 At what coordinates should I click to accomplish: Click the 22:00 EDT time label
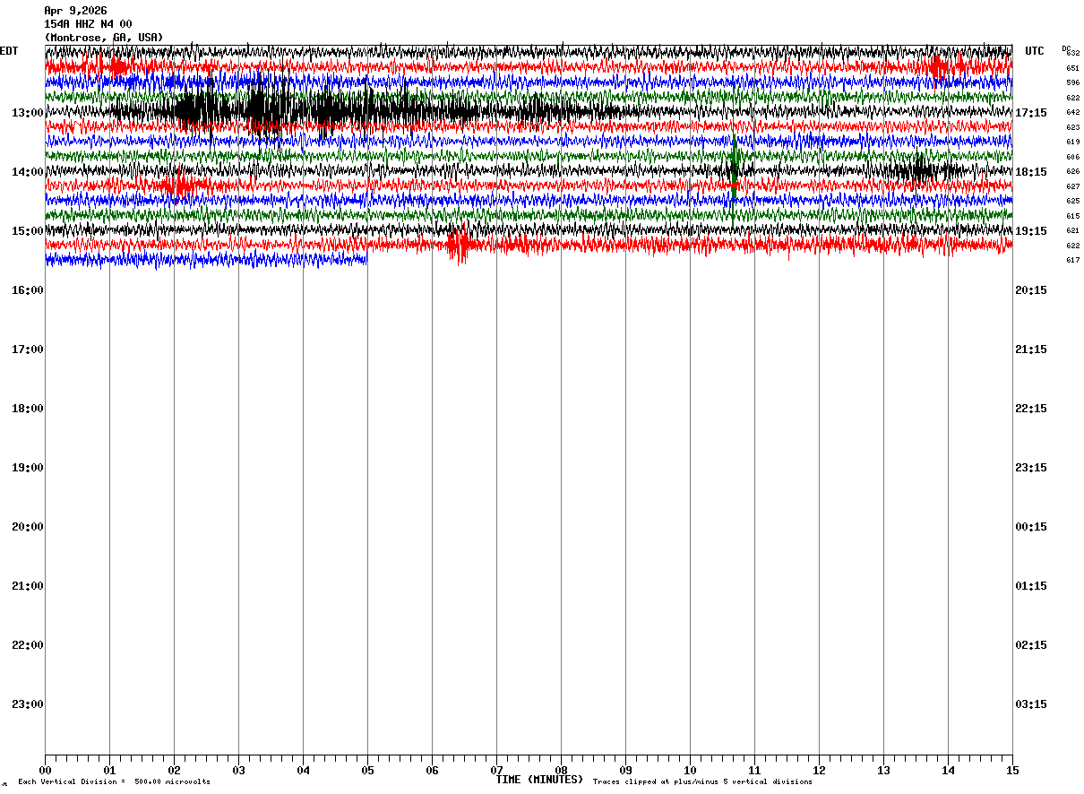[x=28, y=645]
